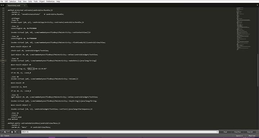Click the Find All button

(250, 132)
